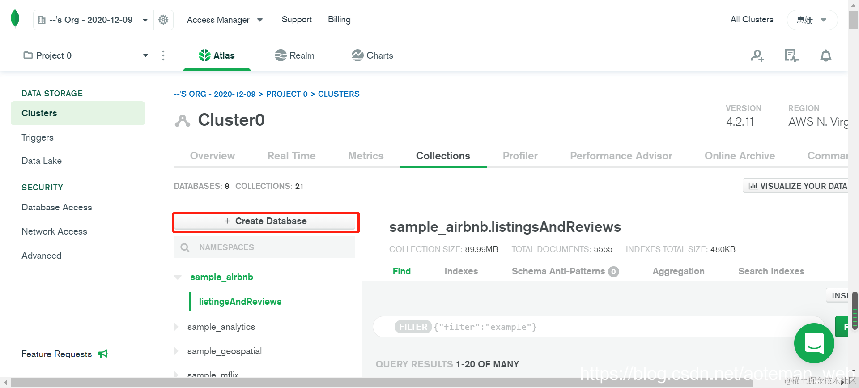Expand the sample_geospatial database
Image resolution: width=859 pixels, height=388 pixels.
(176, 351)
